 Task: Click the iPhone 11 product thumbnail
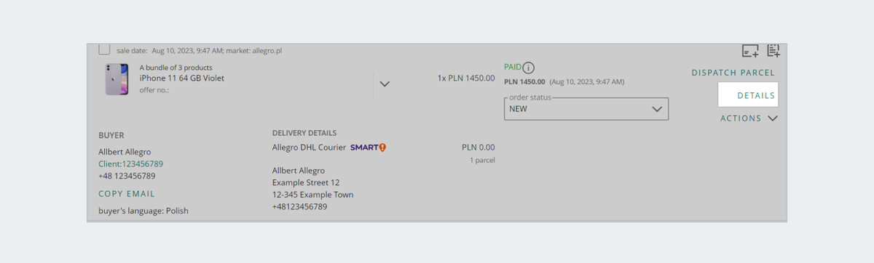[x=117, y=79]
